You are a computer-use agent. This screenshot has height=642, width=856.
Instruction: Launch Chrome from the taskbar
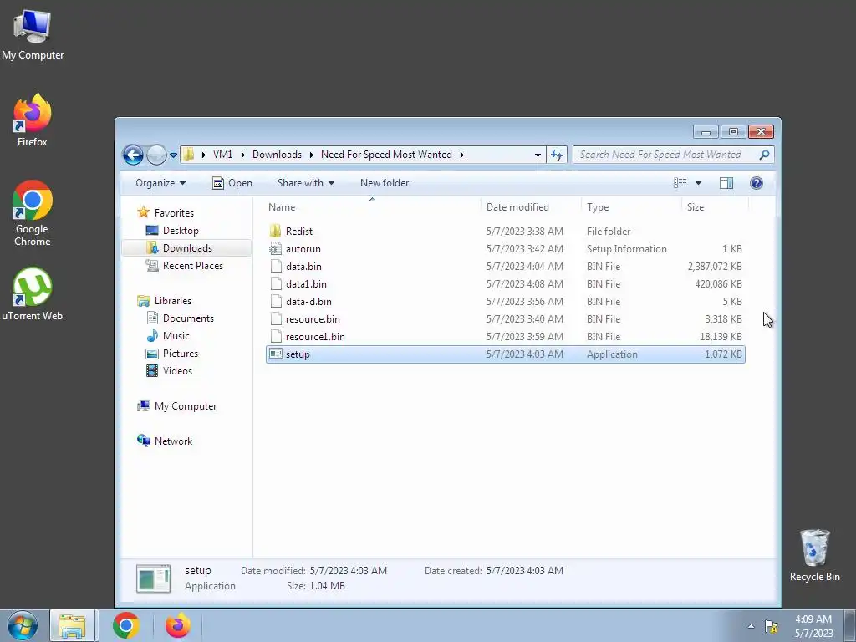[126, 625]
